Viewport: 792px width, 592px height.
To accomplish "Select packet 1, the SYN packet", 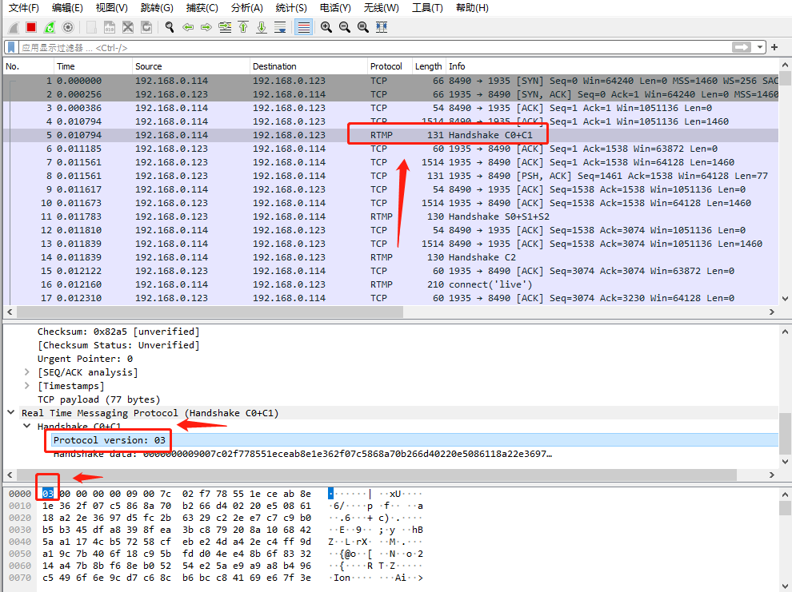I will [x=390, y=81].
